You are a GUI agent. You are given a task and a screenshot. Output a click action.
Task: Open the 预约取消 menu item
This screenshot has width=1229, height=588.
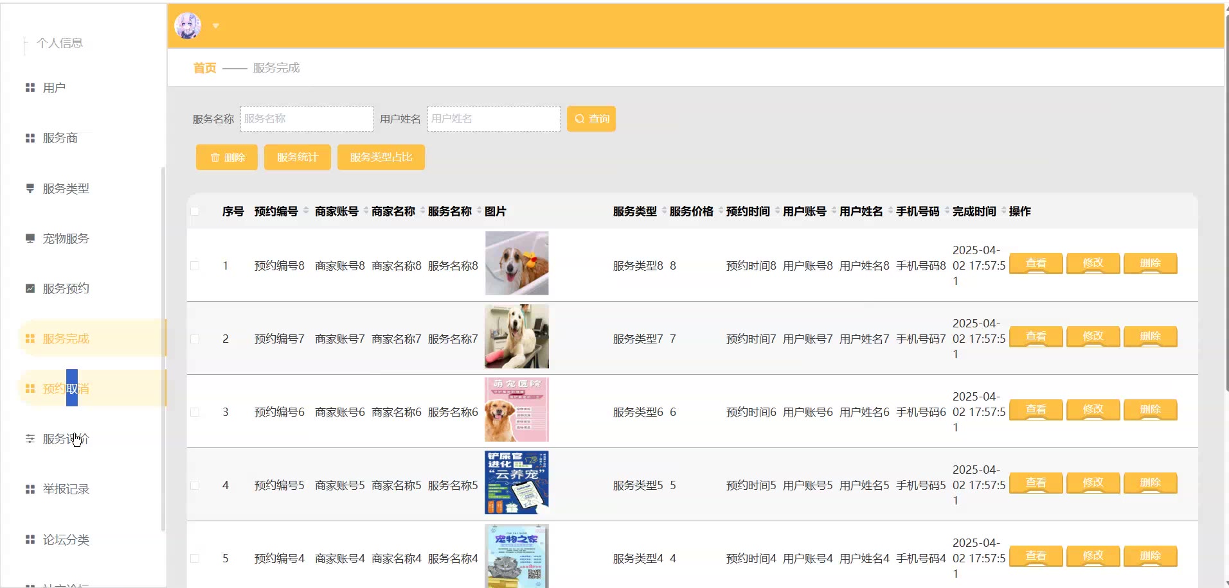pos(66,388)
